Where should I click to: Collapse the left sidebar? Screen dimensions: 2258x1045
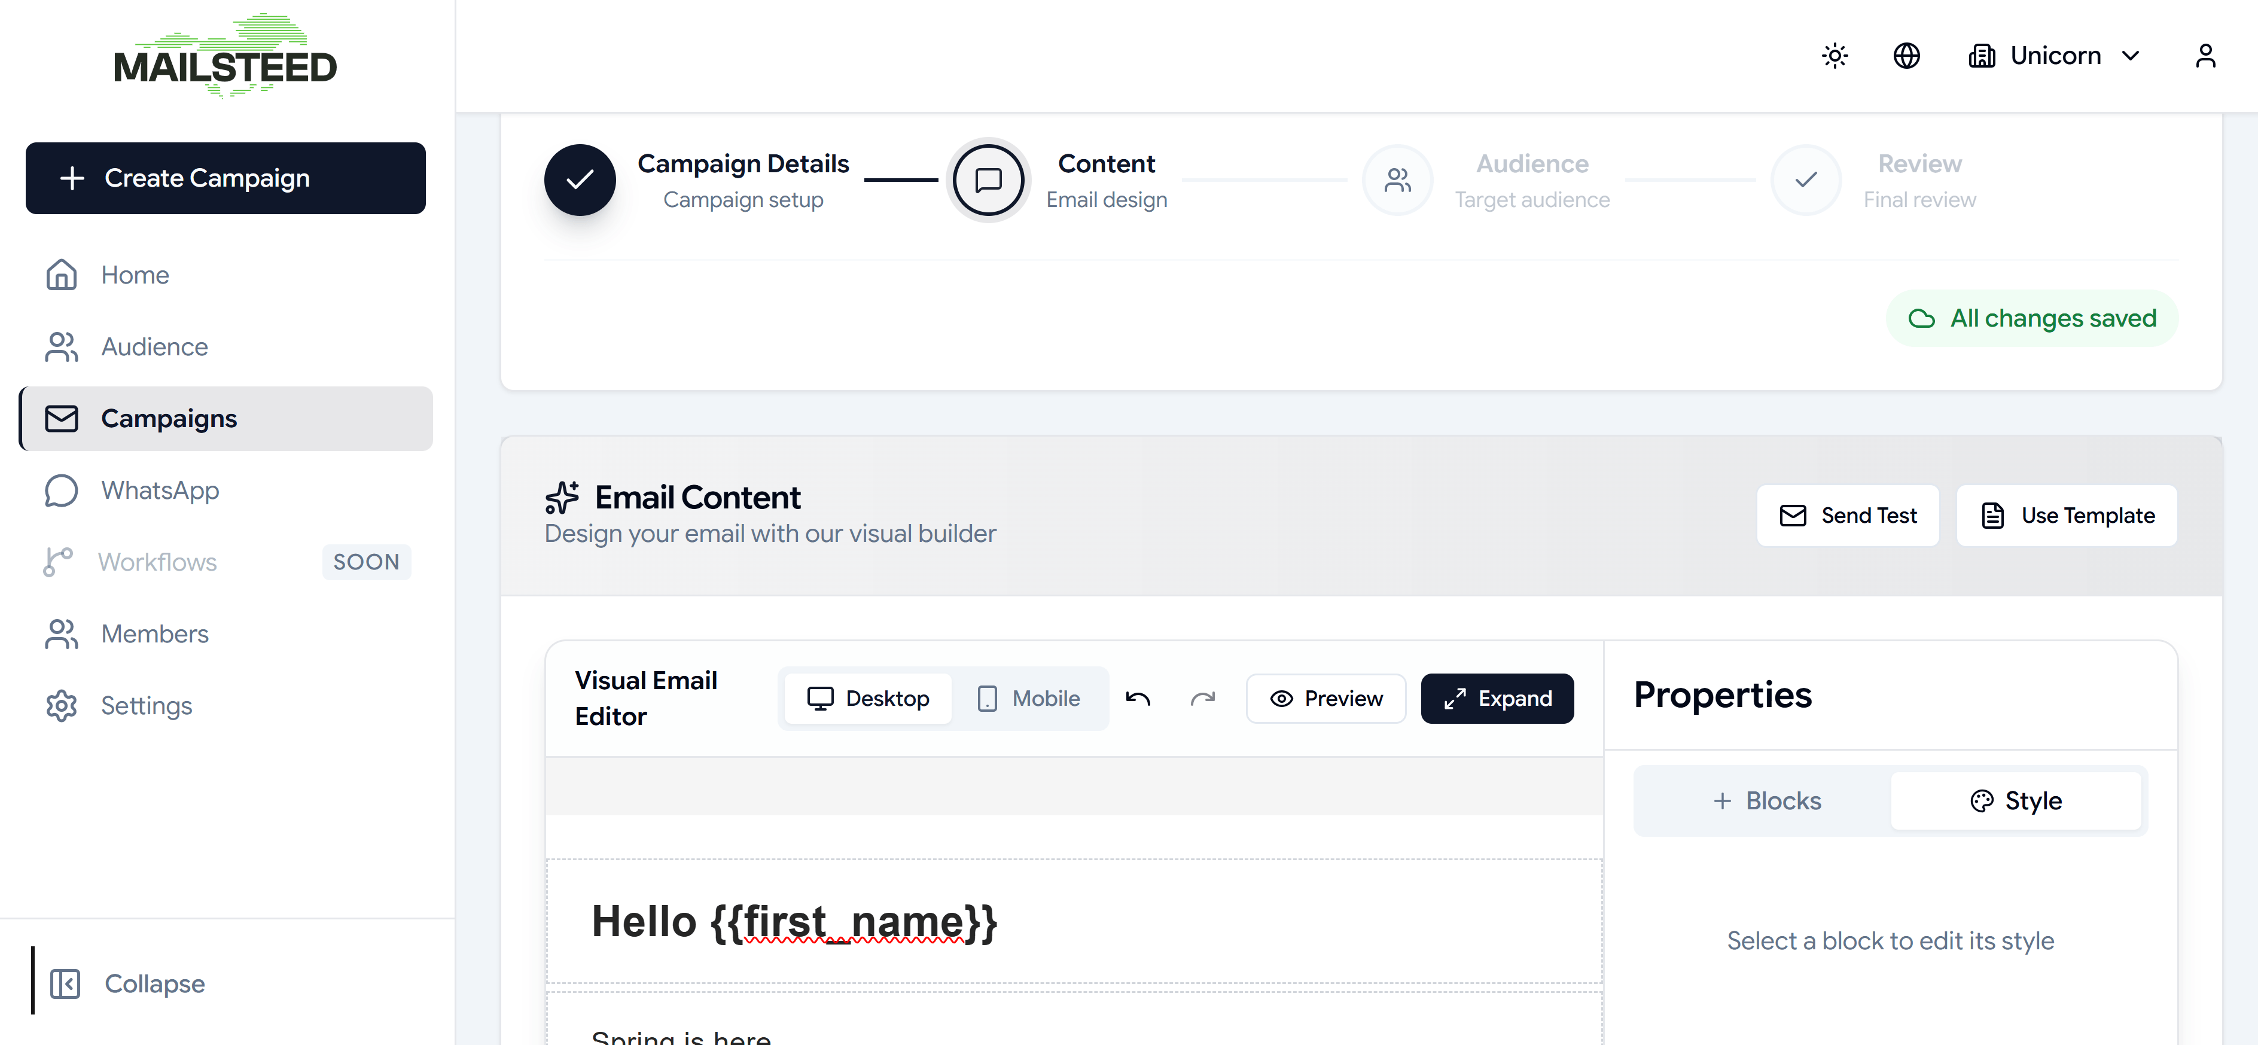pos(128,983)
